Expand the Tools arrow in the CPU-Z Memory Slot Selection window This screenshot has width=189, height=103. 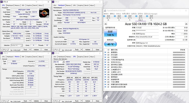point(81,101)
